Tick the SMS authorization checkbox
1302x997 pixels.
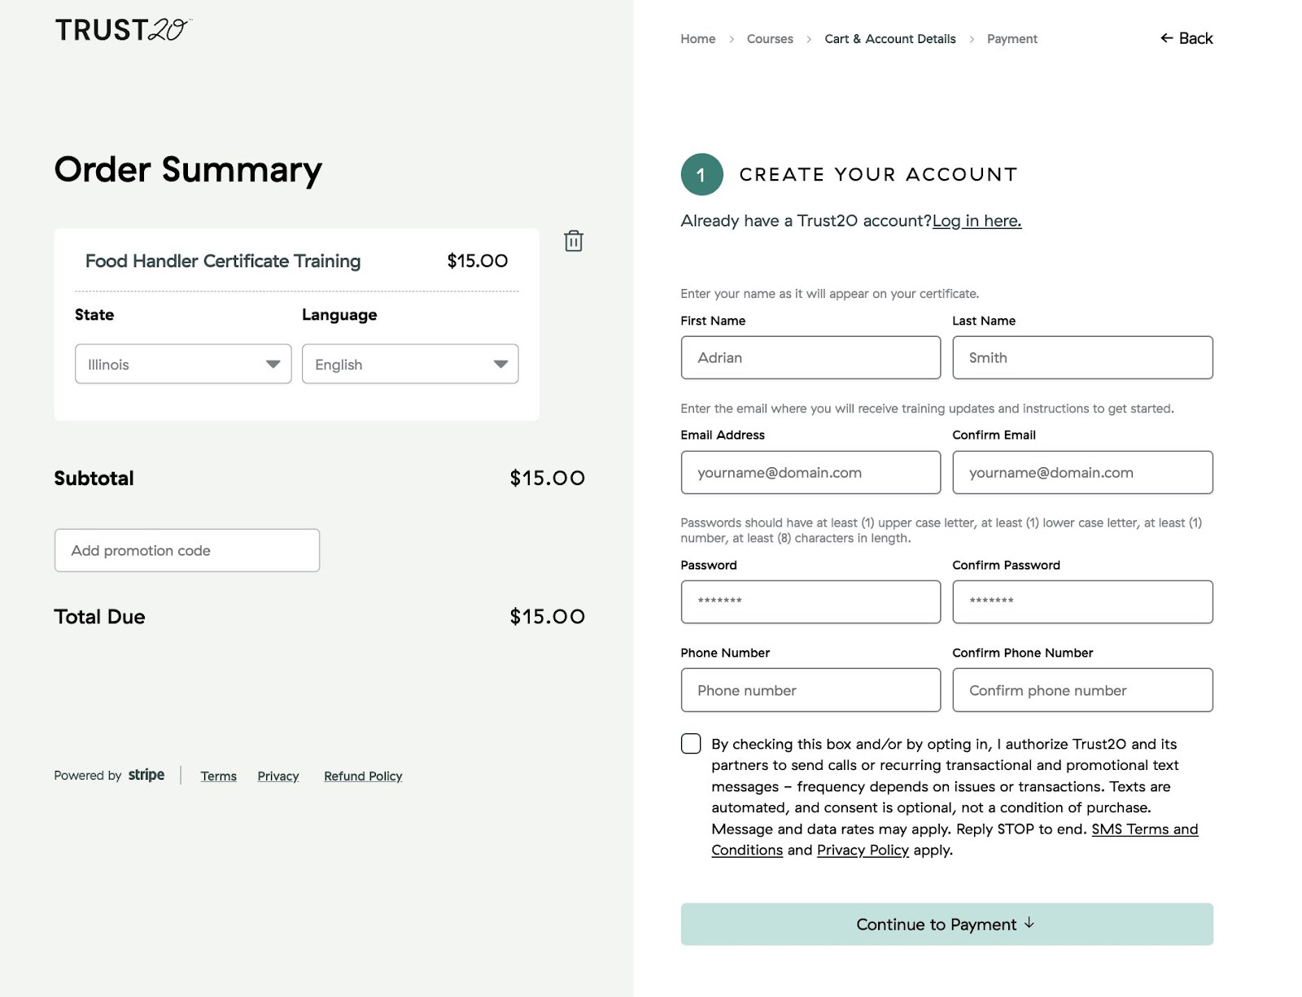click(691, 743)
